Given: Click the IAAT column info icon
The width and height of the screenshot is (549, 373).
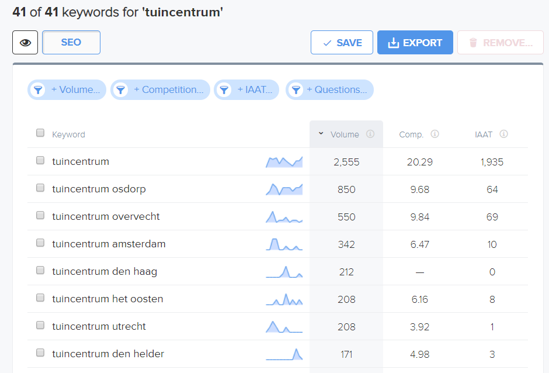Looking at the screenshot, I should tap(503, 134).
